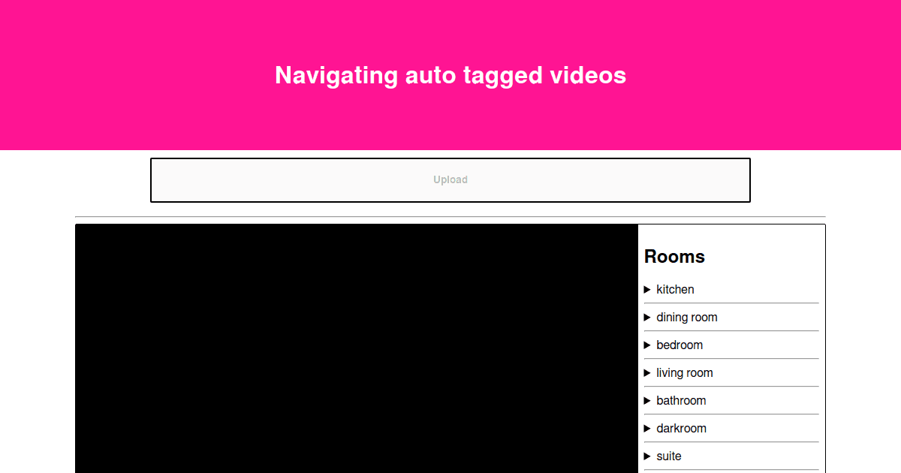Open the bedroom tag entry

(x=680, y=345)
